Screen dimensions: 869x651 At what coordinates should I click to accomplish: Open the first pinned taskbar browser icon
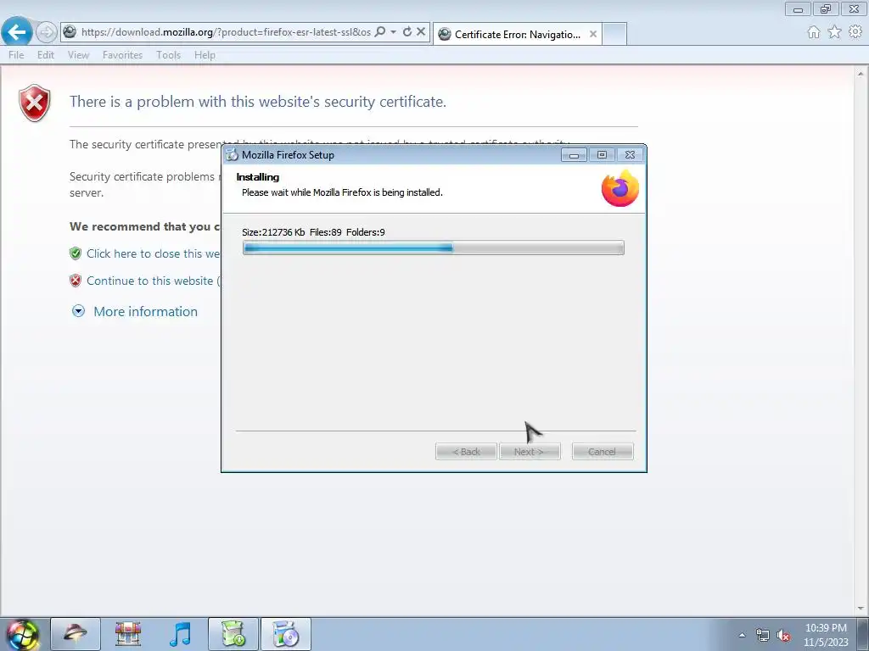coord(76,634)
